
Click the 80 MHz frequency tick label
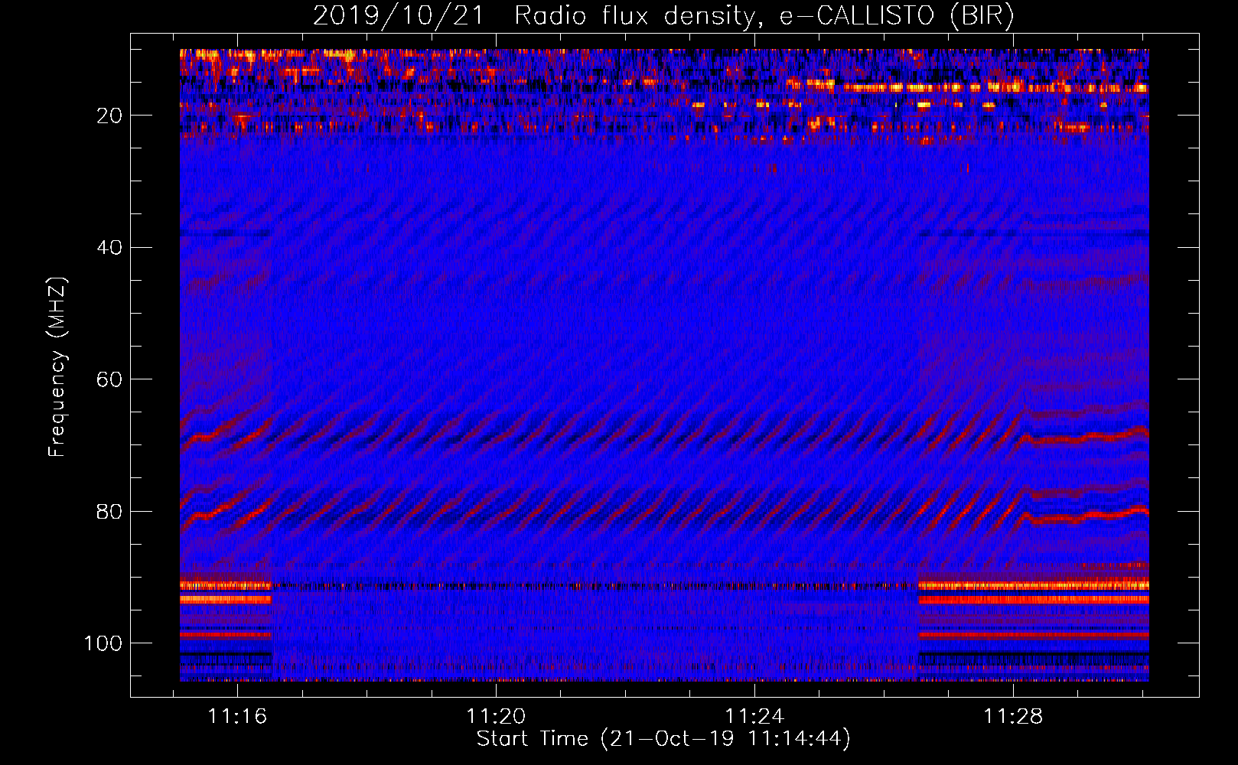tap(109, 511)
